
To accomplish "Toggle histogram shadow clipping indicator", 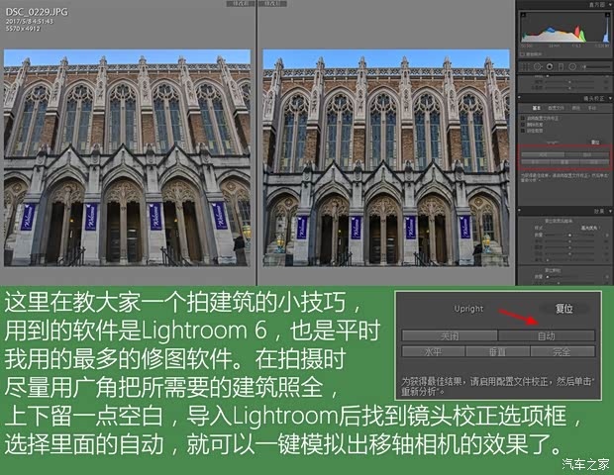I will (x=523, y=15).
